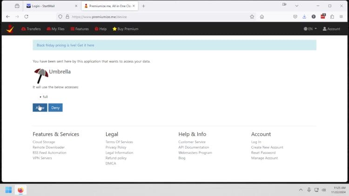This screenshot has width=349, height=196.
Task: Open the Firefox application menu
Action: (x=341, y=16)
